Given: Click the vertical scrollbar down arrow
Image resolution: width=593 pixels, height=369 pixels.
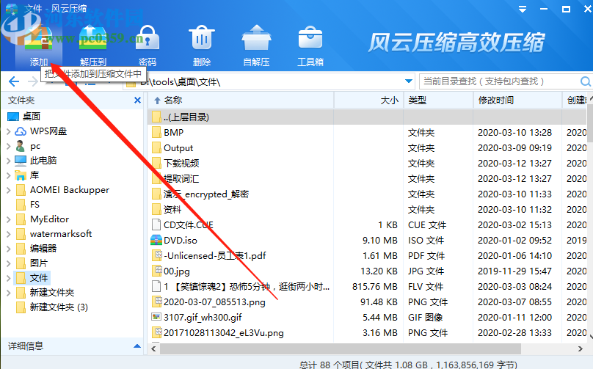Looking at the screenshot, I should [589, 335].
